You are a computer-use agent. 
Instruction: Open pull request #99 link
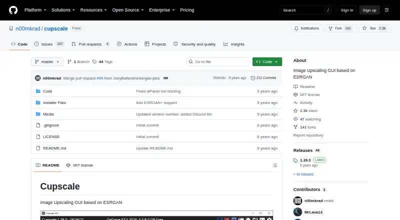[99, 78]
